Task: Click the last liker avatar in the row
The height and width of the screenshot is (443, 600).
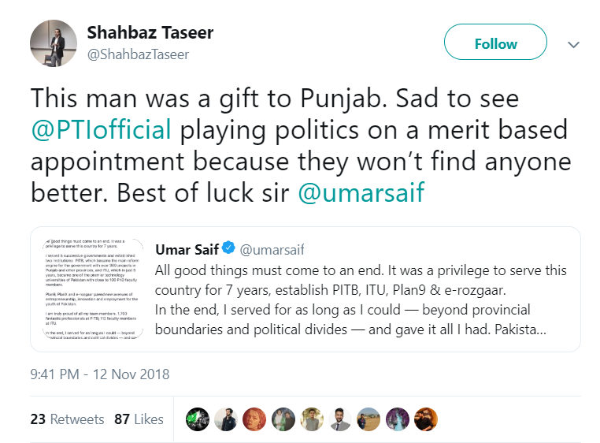Action: tap(424, 419)
